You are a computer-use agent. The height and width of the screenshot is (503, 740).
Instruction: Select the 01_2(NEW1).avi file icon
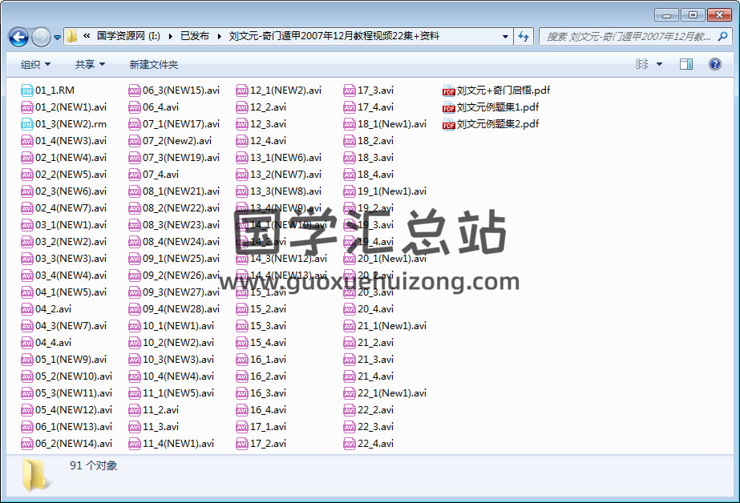click(x=27, y=107)
